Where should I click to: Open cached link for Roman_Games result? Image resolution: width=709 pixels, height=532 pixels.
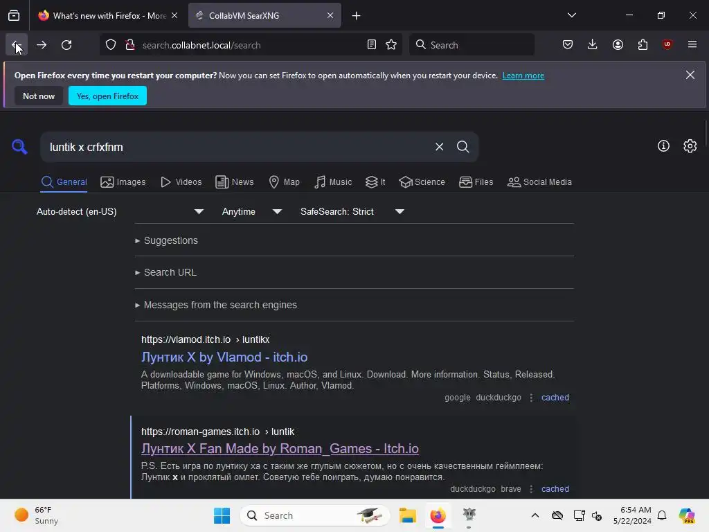[x=555, y=489]
